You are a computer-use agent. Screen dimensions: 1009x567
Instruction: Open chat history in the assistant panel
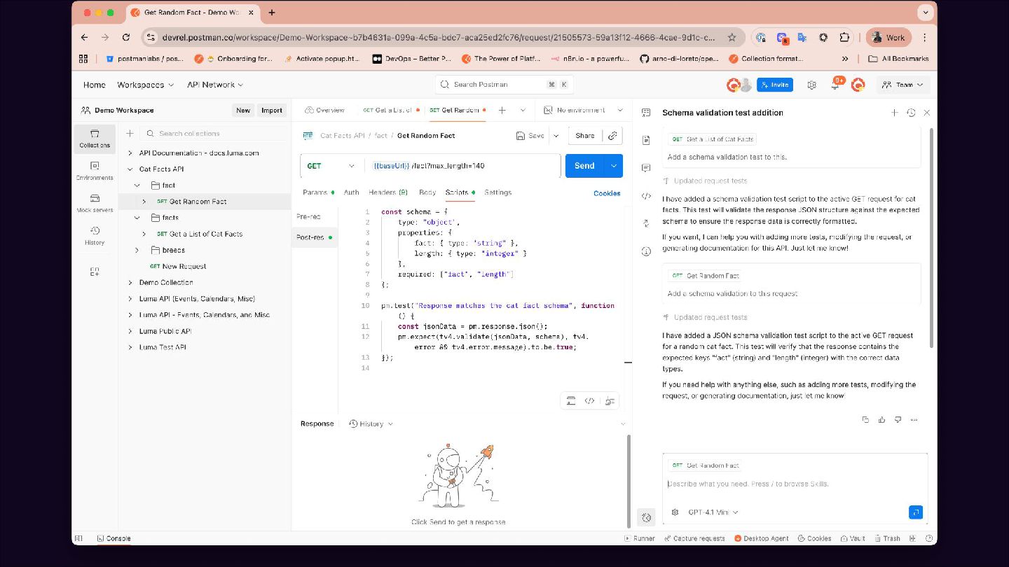tap(911, 113)
